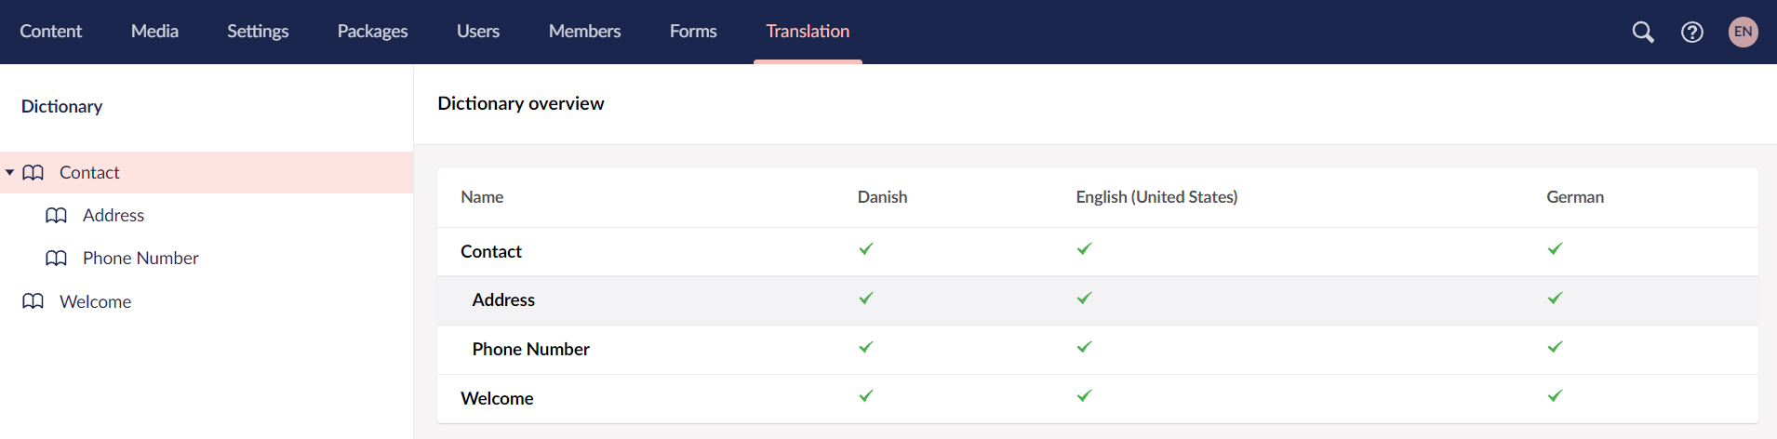This screenshot has height=439, width=1777.
Task: Click the book icon beside Welcome
Action: pos(33,301)
